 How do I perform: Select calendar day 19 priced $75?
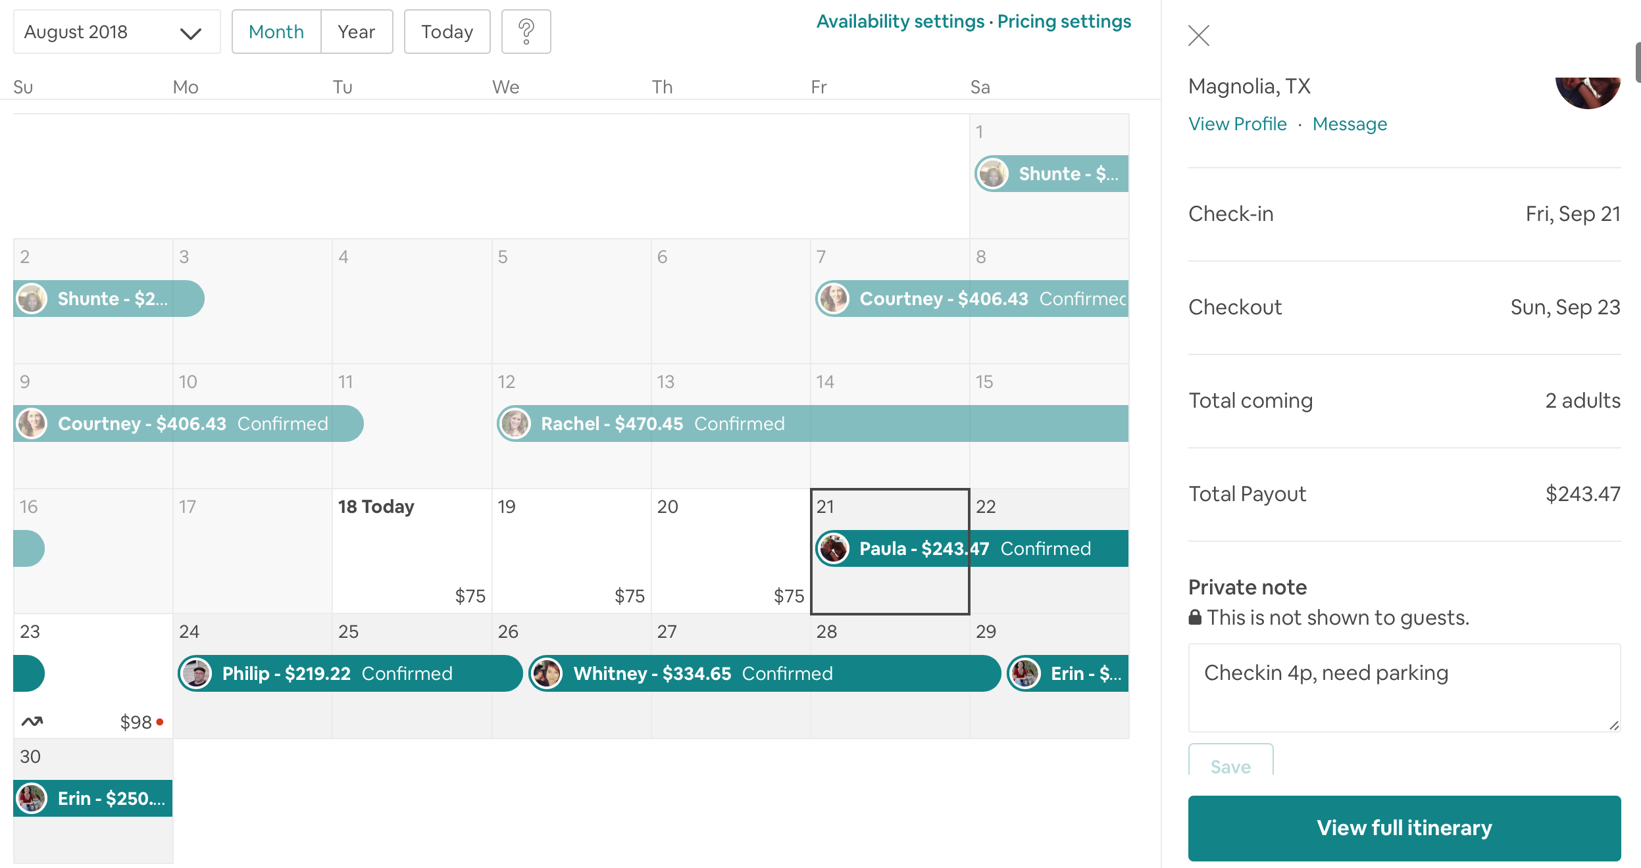pyautogui.click(x=571, y=551)
